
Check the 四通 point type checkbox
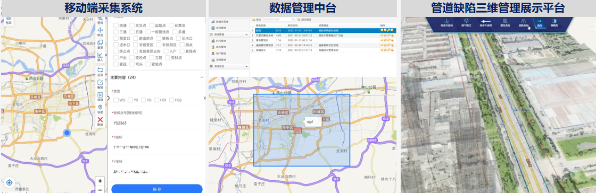click(116, 25)
